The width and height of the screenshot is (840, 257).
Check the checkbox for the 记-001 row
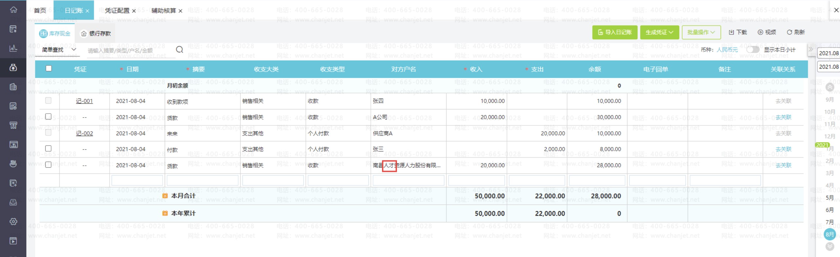pos(48,101)
